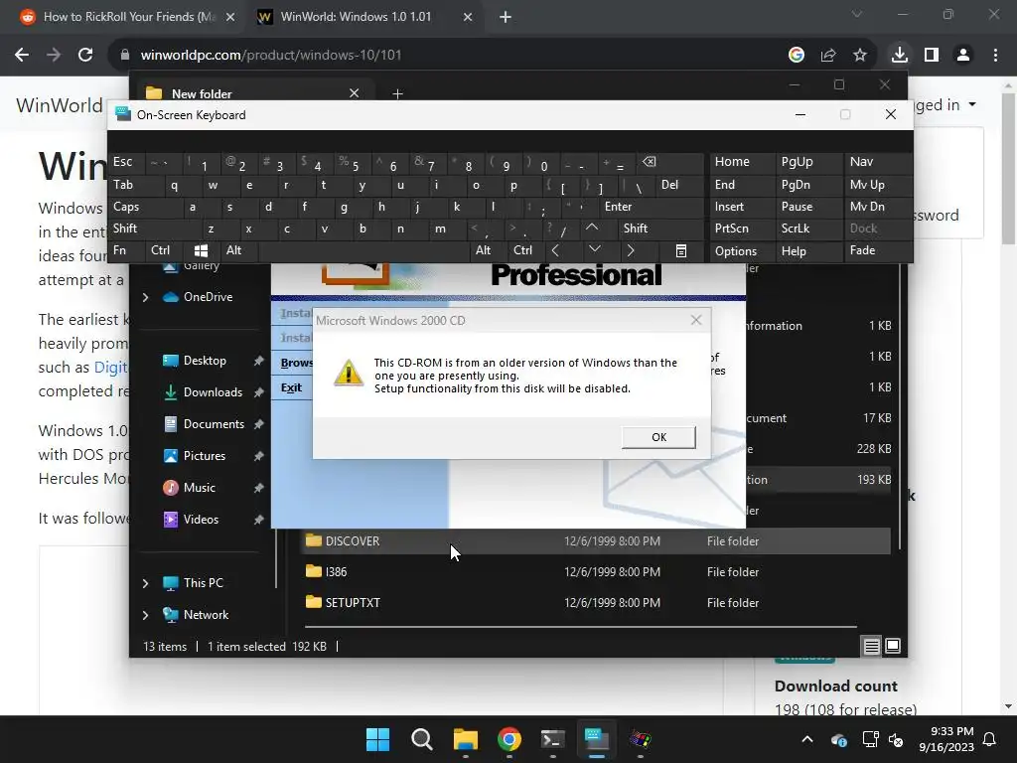Reload the page in Chrome

[x=85, y=56]
